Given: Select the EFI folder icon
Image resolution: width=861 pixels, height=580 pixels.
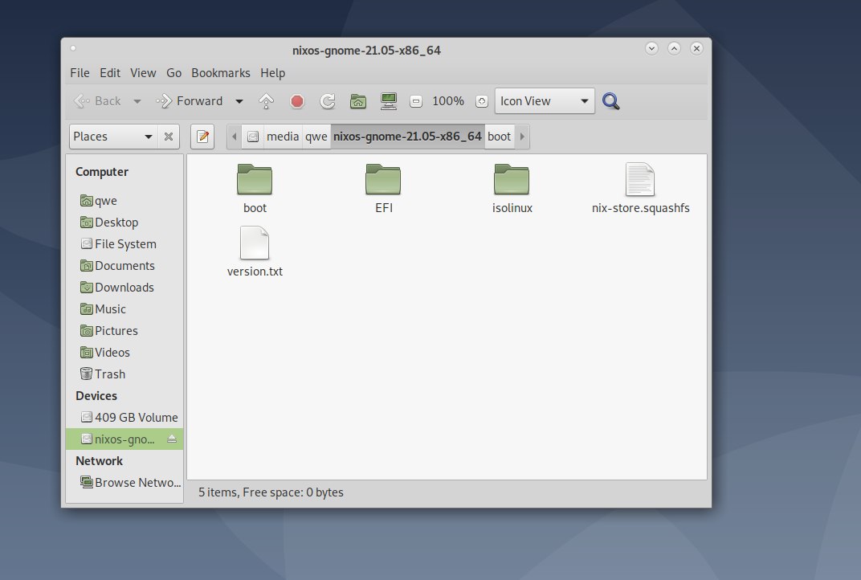Looking at the screenshot, I should pos(383,180).
